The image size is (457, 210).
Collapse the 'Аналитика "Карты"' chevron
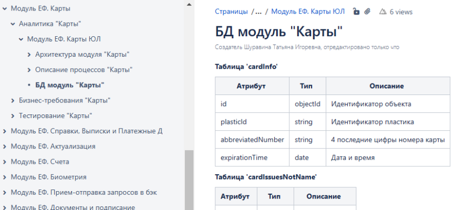(x=13, y=24)
